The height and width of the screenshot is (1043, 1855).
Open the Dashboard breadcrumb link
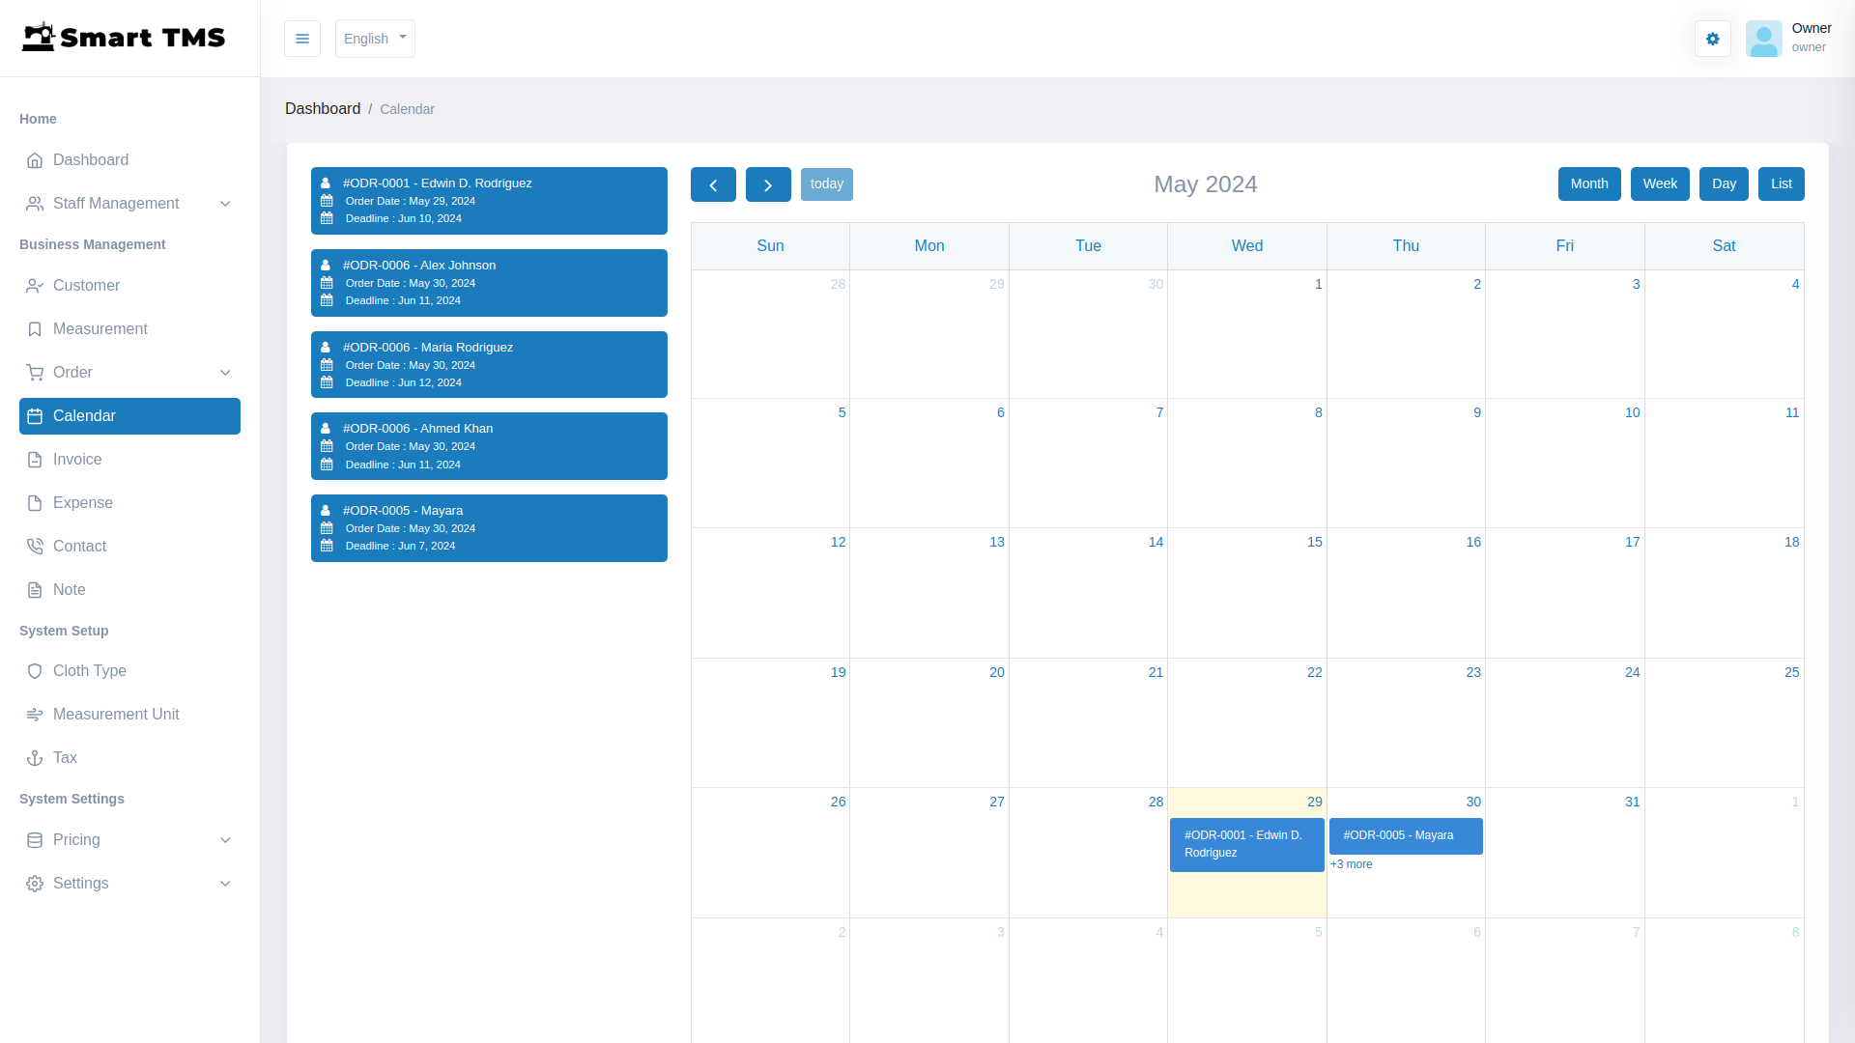coord(323,108)
